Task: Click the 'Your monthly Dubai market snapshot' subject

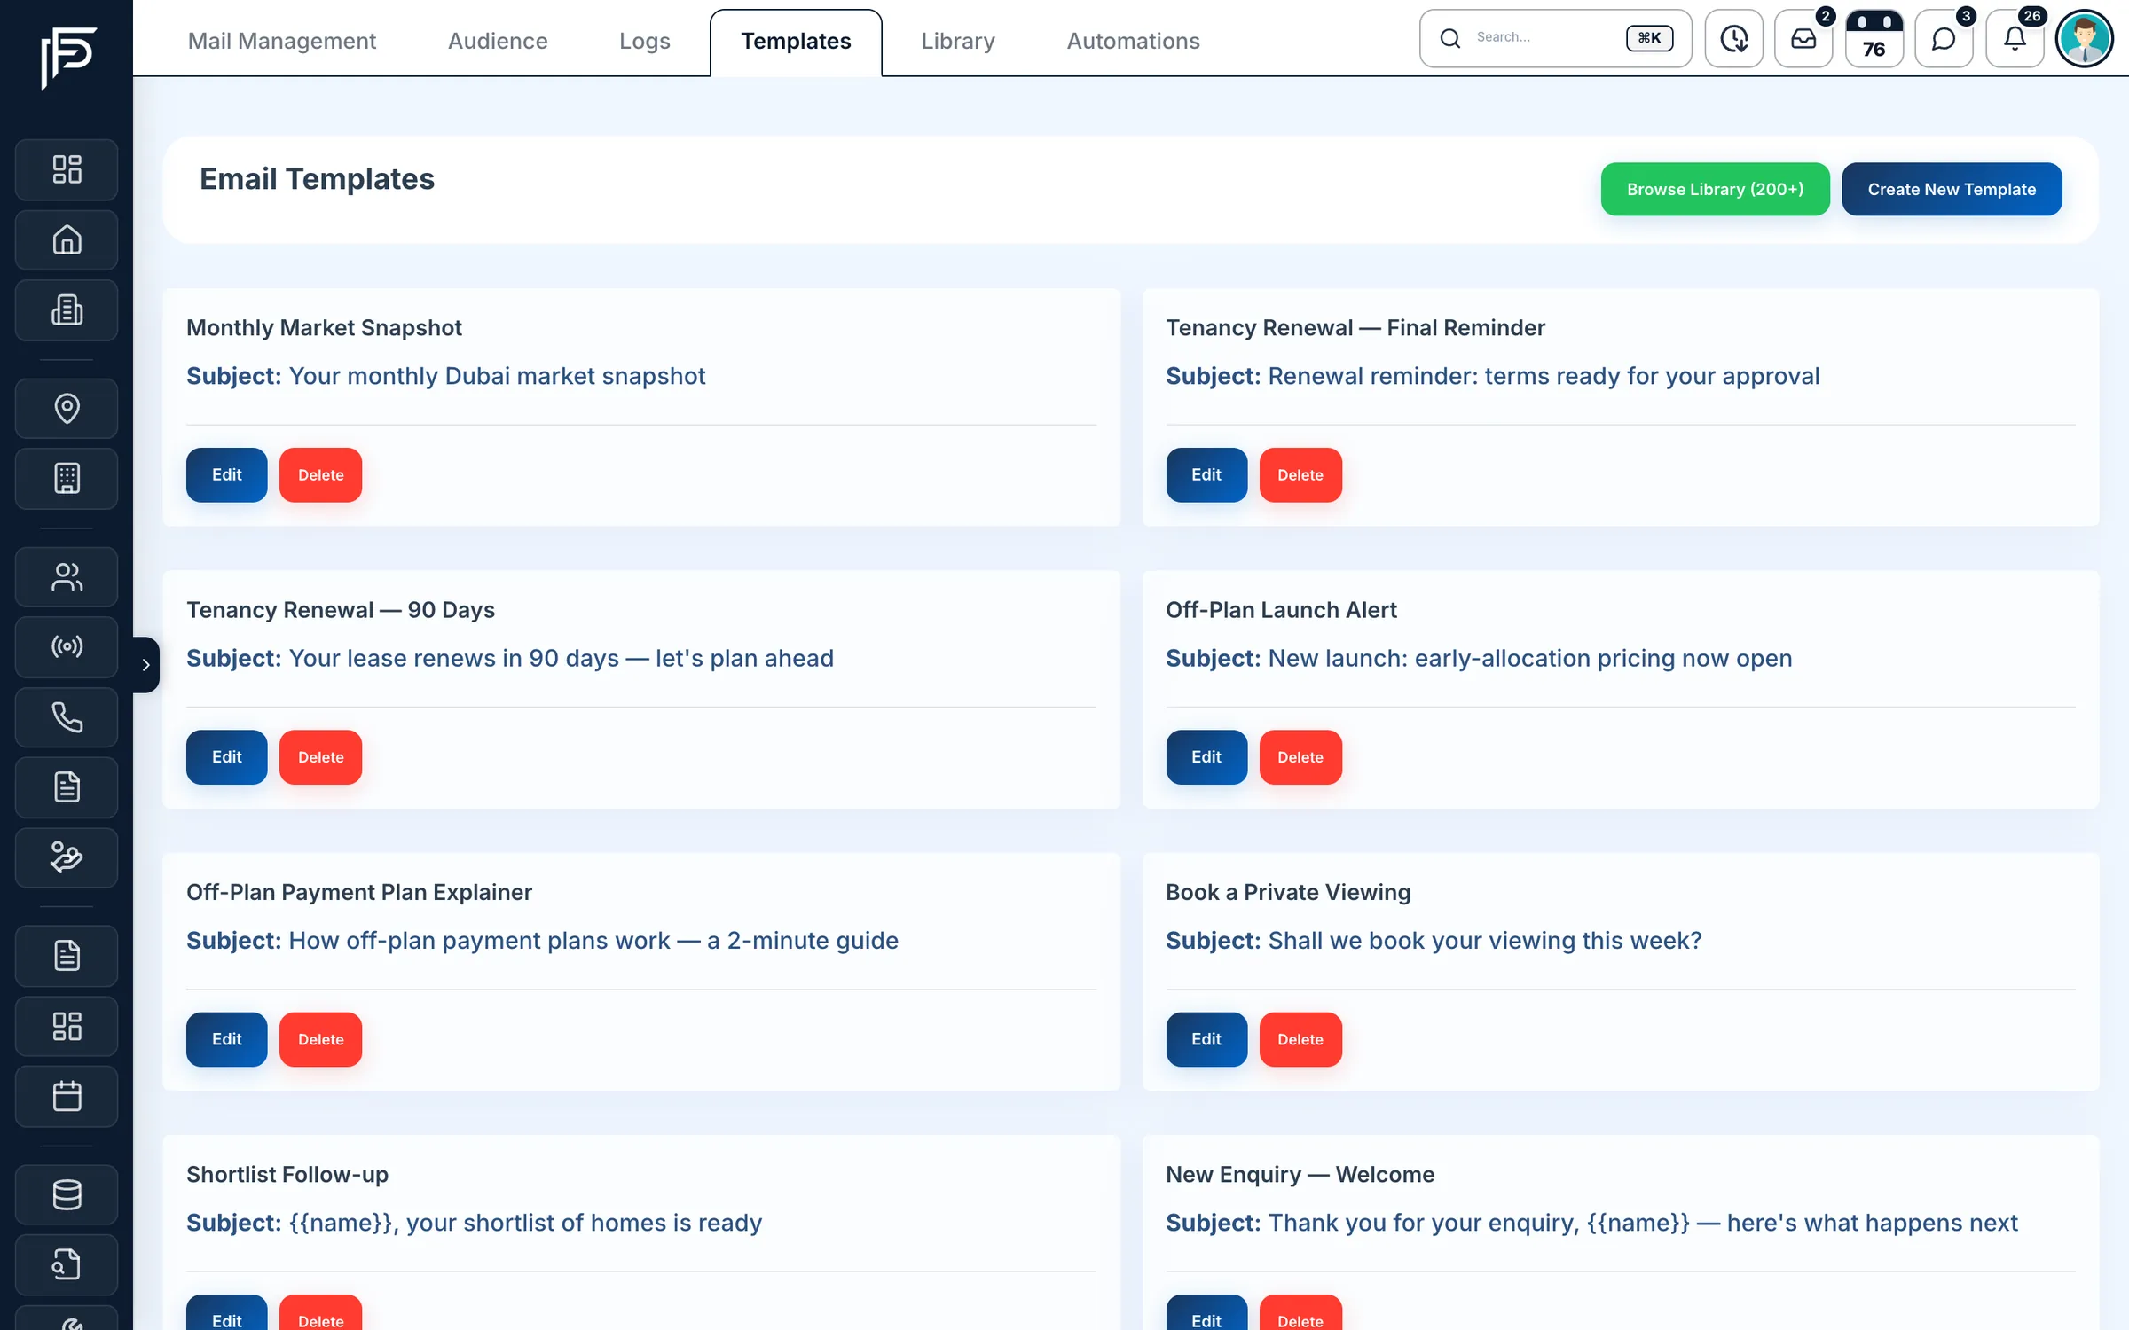Action: pos(497,376)
